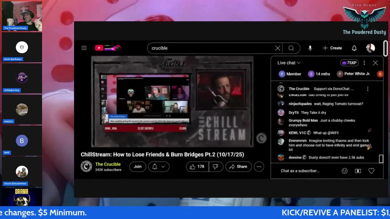Expand the notification bell dropdown

click(159, 166)
